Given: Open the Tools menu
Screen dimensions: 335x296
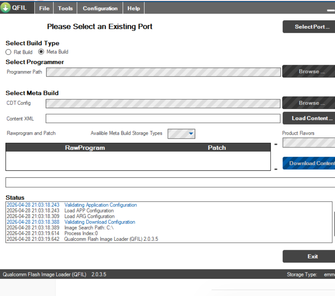Looking at the screenshot, I should (x=65, y=8).
